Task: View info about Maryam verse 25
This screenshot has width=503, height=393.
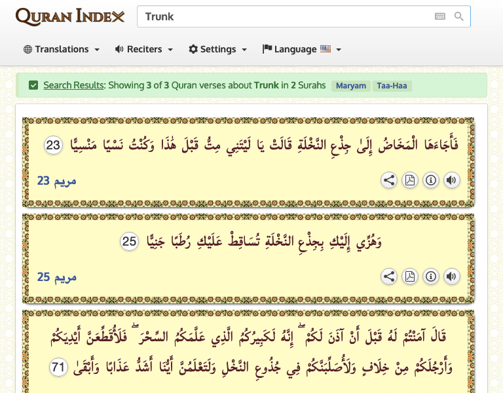Action: (x=431, y=277)
